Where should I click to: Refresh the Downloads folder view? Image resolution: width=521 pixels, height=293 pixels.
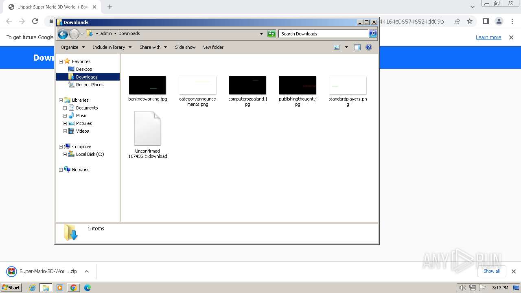(271, 34)
